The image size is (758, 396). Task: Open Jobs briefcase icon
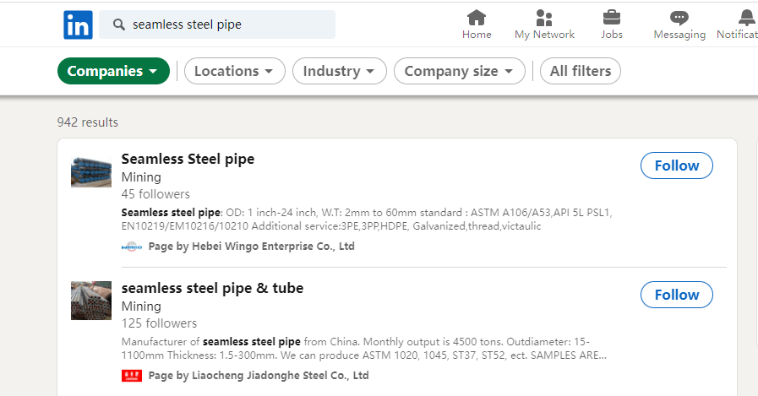point(612,17)
